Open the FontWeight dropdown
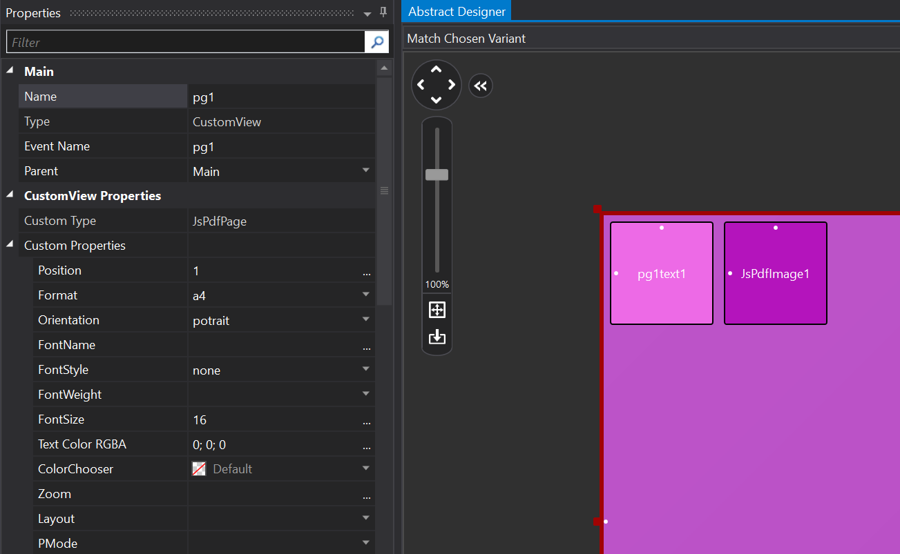Viewport: 900px width, 554px height. (x=366, y=394)
